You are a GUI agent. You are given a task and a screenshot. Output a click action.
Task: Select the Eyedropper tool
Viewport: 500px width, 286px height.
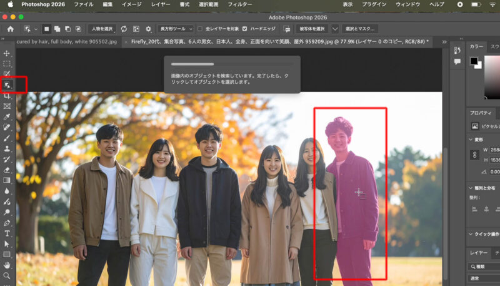pos(7,117)
